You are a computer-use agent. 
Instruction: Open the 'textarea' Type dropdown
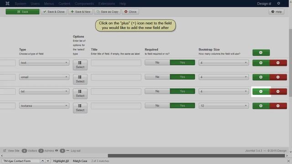[x=44, y=106]
